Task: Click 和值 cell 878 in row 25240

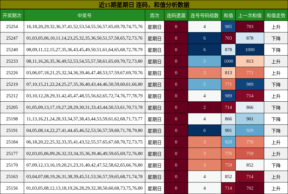Action: pos(228,50)
